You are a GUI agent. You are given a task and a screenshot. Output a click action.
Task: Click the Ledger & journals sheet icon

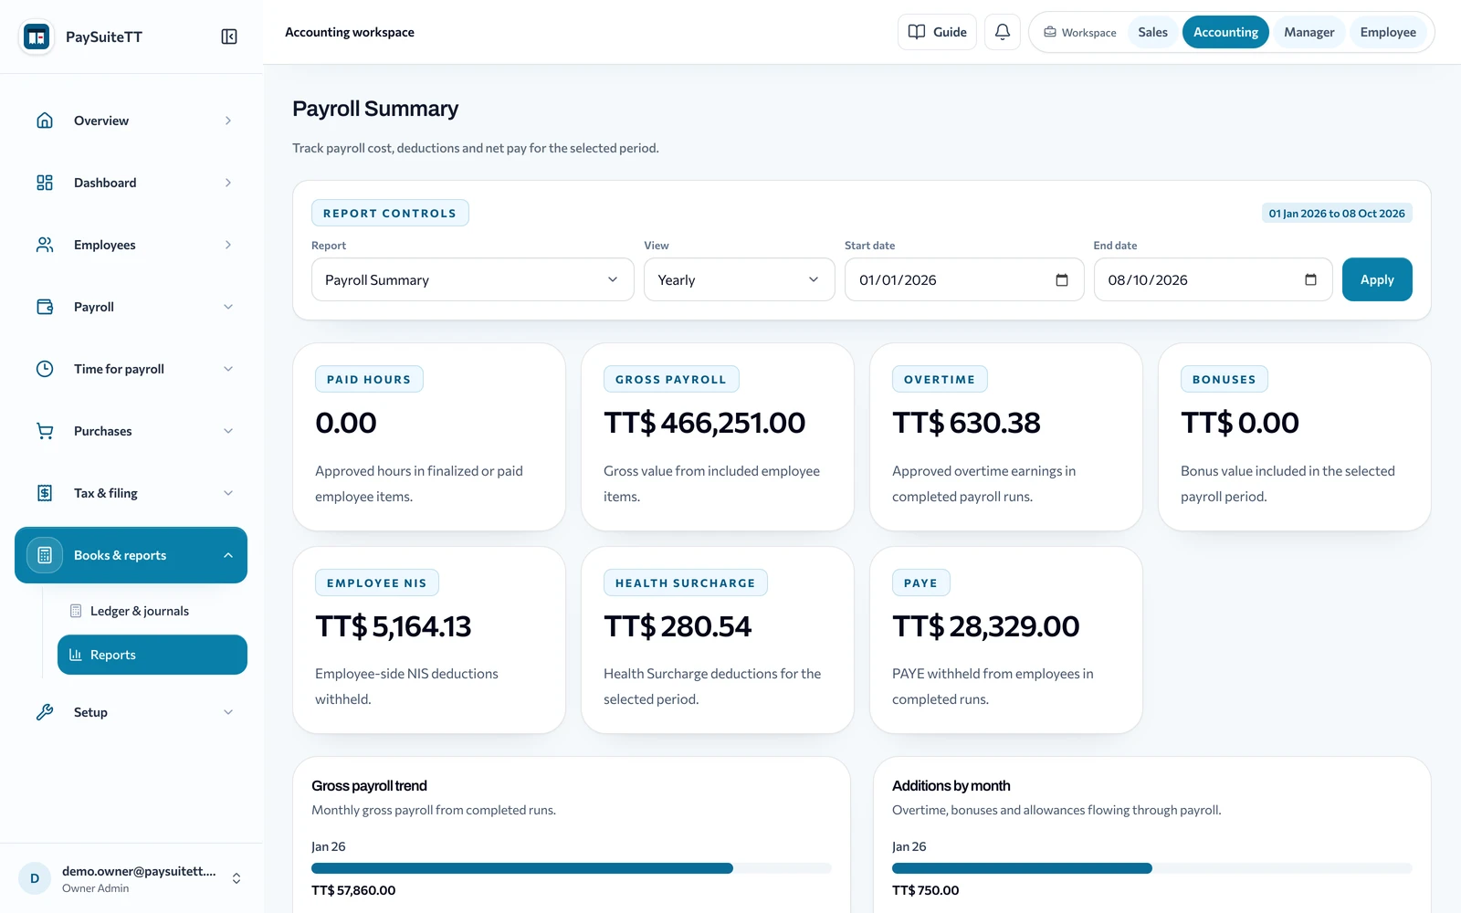(x=76, y=611)
